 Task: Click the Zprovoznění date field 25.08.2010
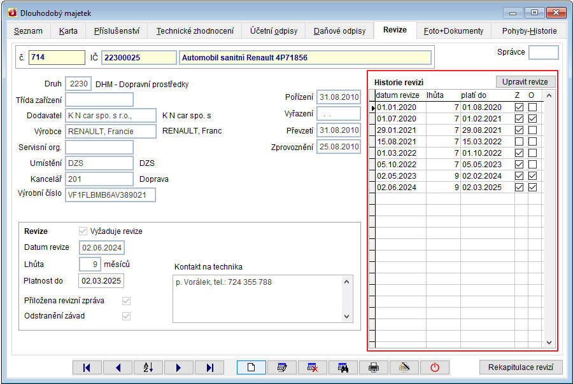coord(339,147)
